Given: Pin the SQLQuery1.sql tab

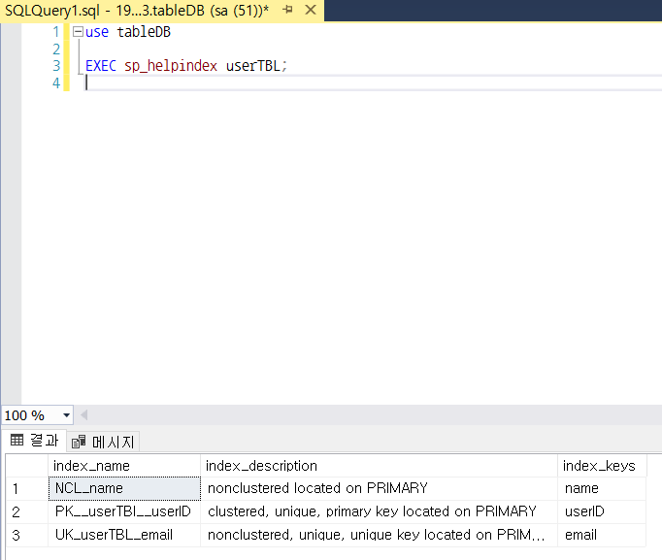Looking at the screenshot, I should click(288, 10).
